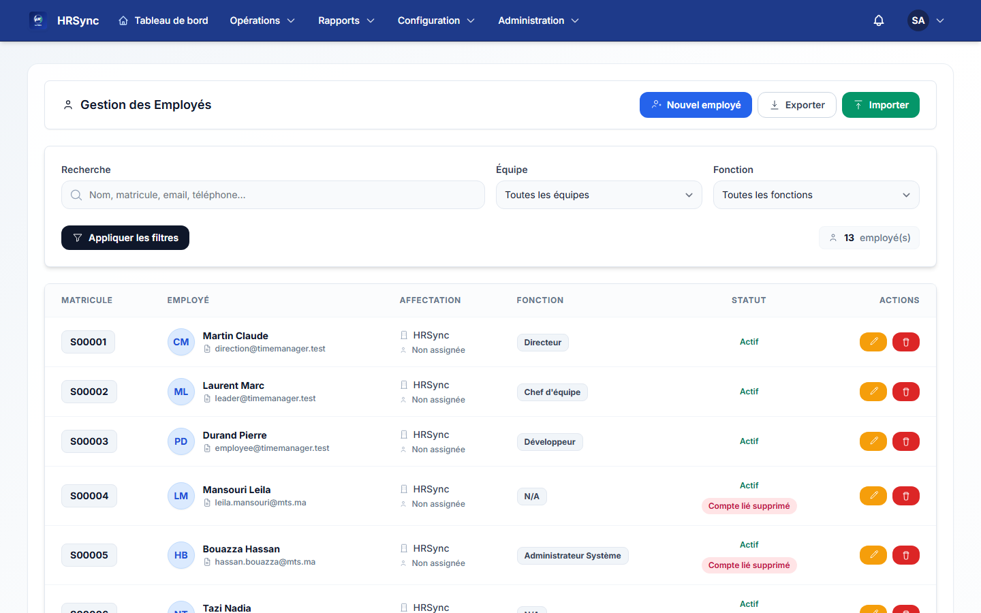This screenshot has width=981, height=613.
Task: Delete employee Martin Claude
Action: (x=906, y=342)
